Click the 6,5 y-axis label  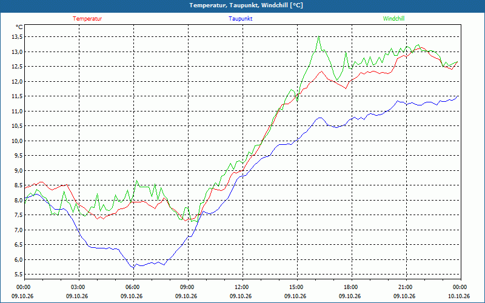tap(19, 245)
